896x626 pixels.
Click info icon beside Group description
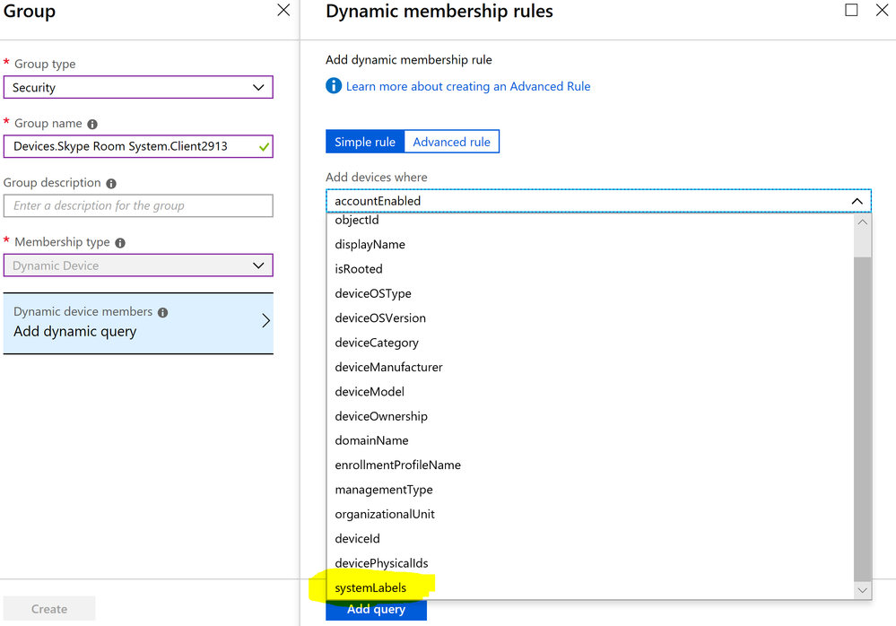111,184
